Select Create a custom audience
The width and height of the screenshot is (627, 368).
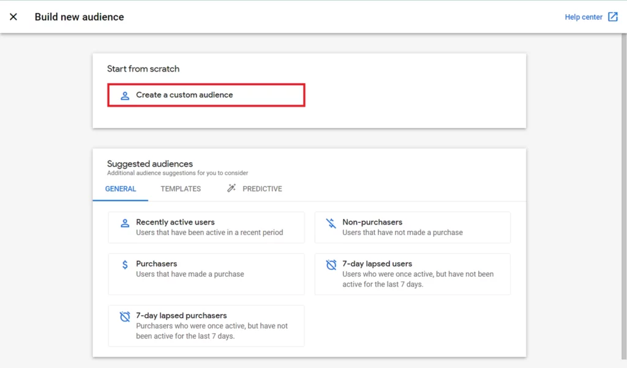point(184,95)
